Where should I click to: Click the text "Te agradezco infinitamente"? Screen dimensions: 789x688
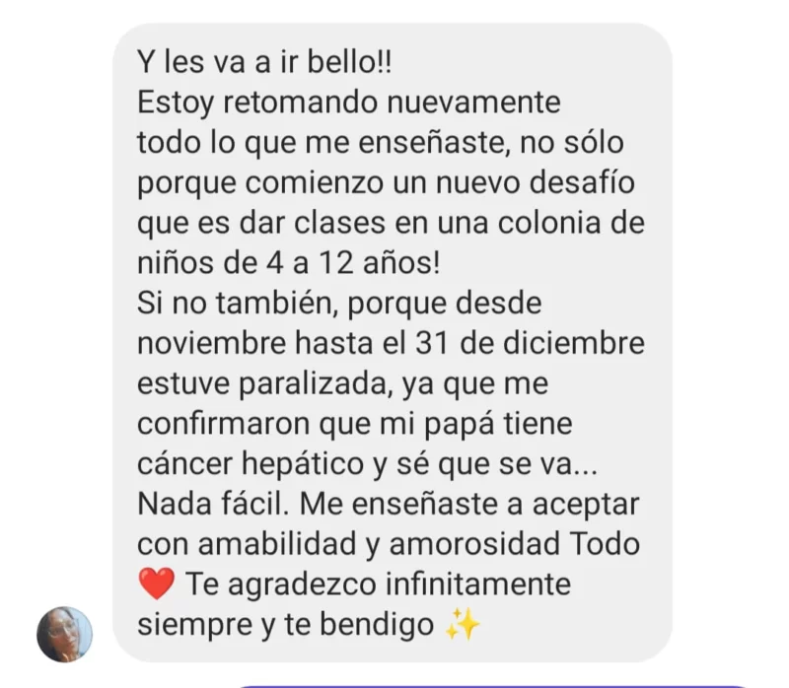click(379, 585)
